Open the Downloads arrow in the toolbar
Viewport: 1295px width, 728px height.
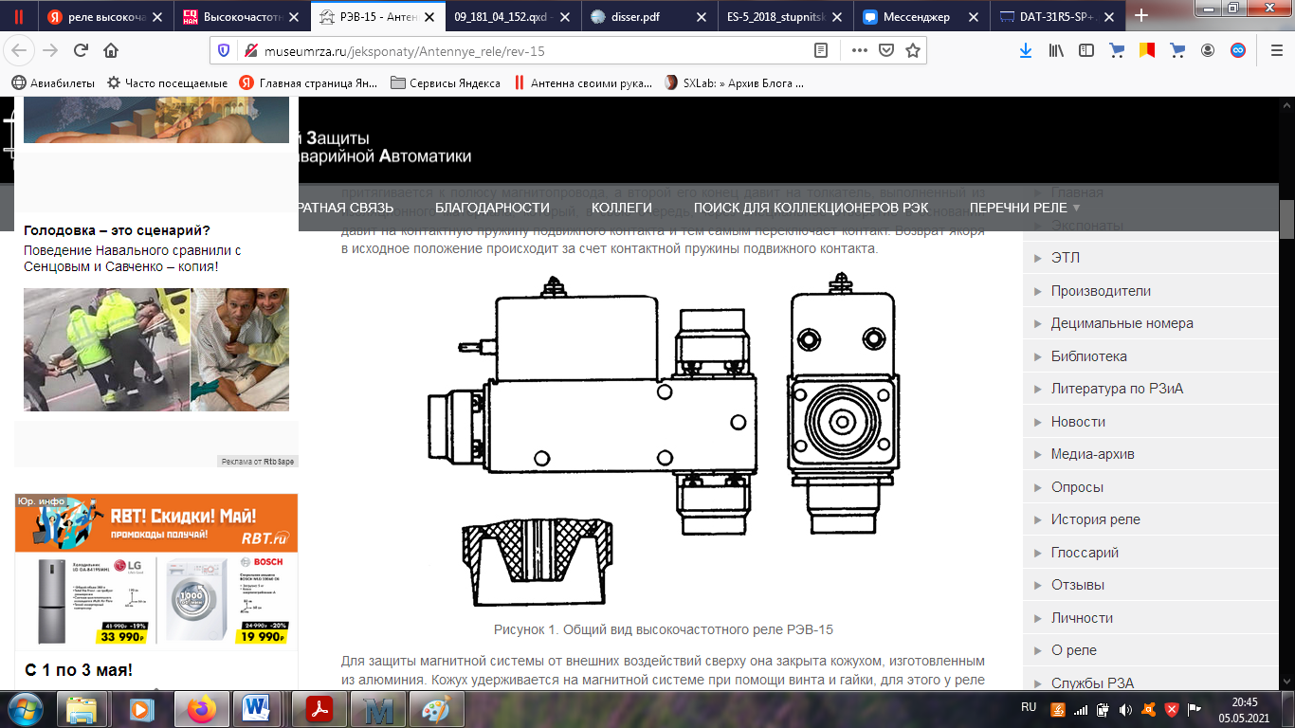(1025, 51)
